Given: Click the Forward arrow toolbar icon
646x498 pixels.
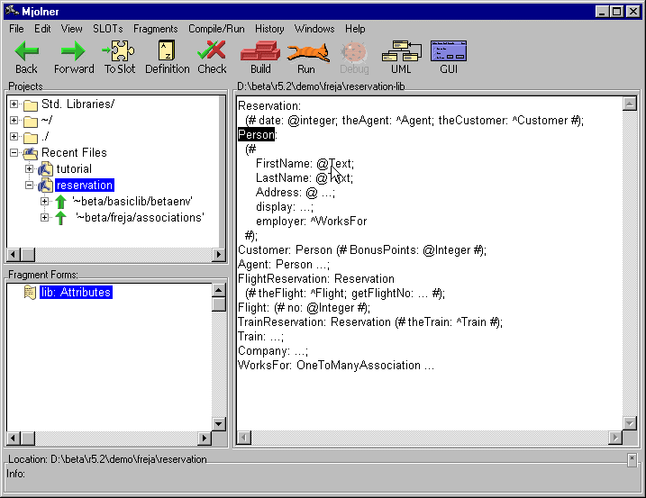Looking at the screenshot, I should click(x=73, y=52).
